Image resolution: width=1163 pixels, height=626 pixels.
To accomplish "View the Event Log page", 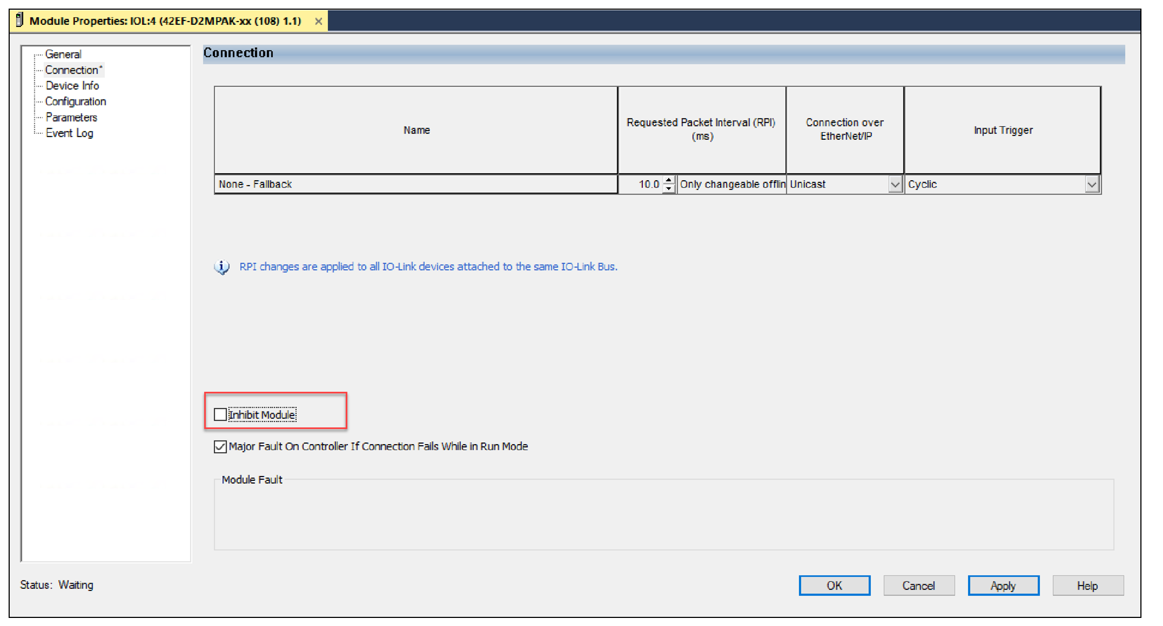I will click(69, 133).
